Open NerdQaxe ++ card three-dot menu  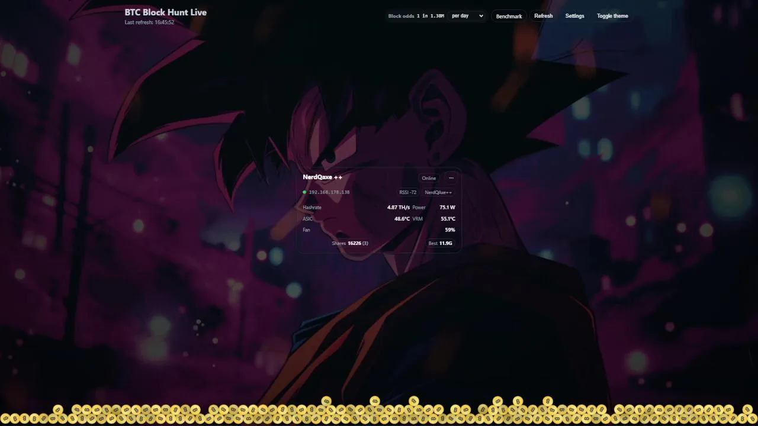click(451, 178)
